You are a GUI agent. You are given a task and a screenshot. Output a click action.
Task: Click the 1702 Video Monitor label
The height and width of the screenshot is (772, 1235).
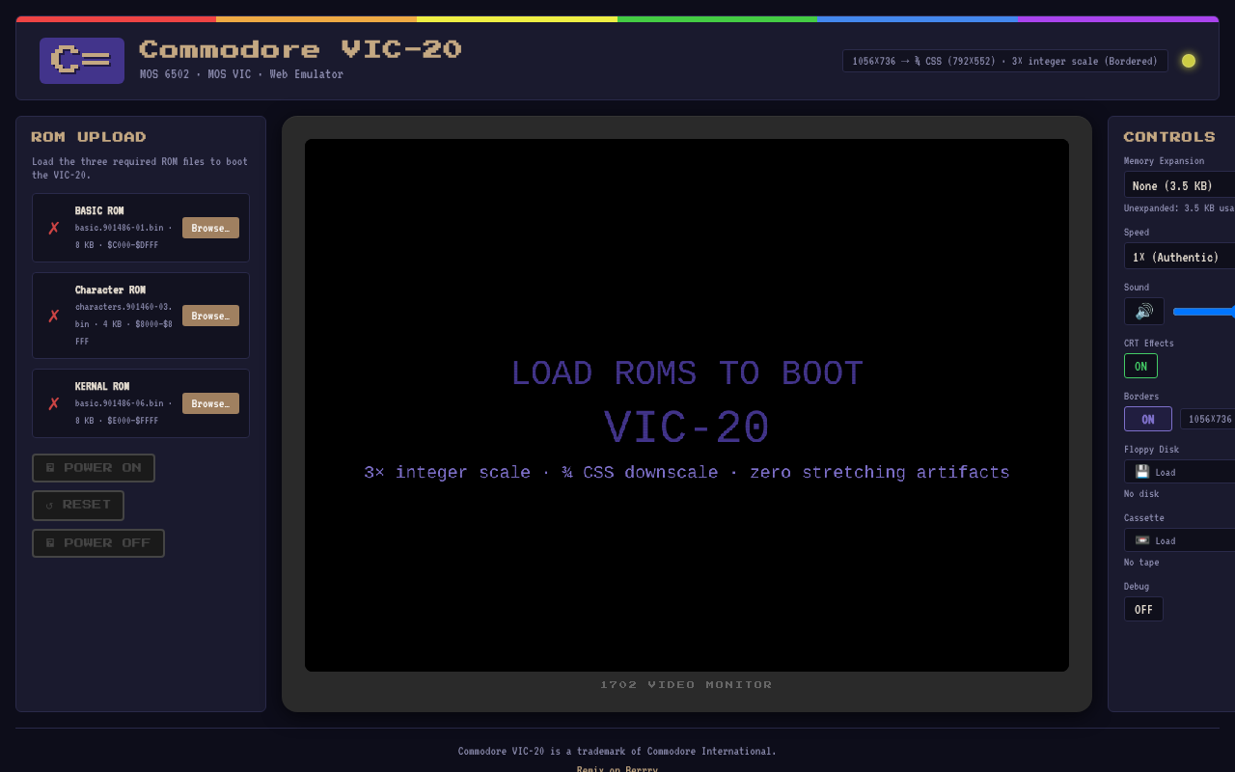(x=686, y=684)
